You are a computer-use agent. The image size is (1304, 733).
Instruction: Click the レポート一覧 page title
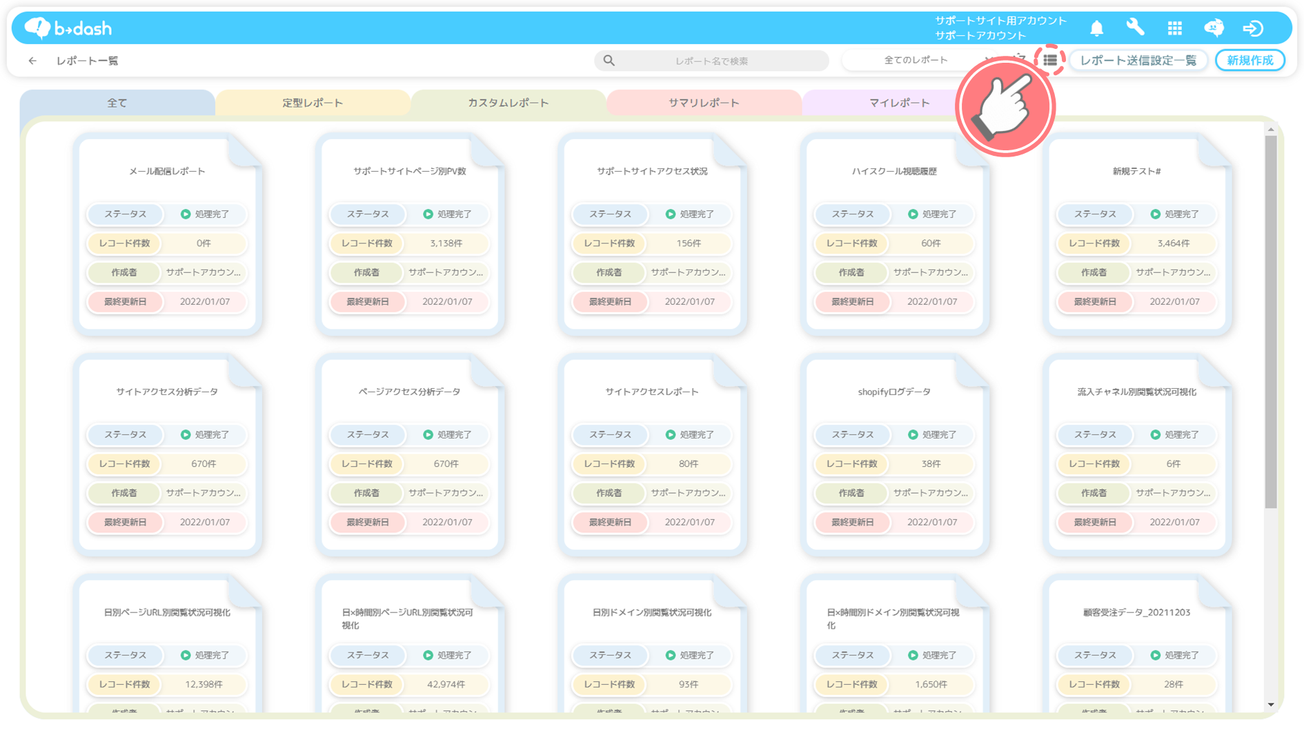click(x=87, y=61)
